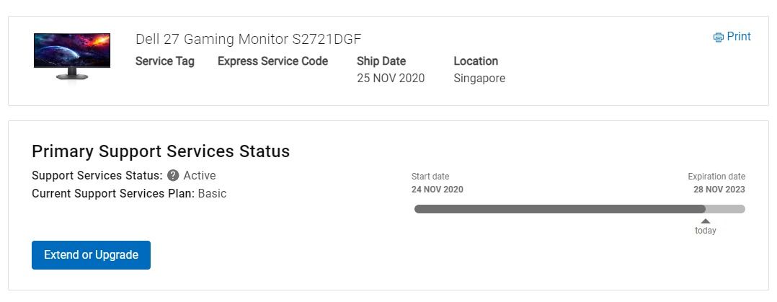The width and height of the screenshot is (777, 302).
Task: Click the dark elapsed portion of warranty bar
Action: coord(559,209)
